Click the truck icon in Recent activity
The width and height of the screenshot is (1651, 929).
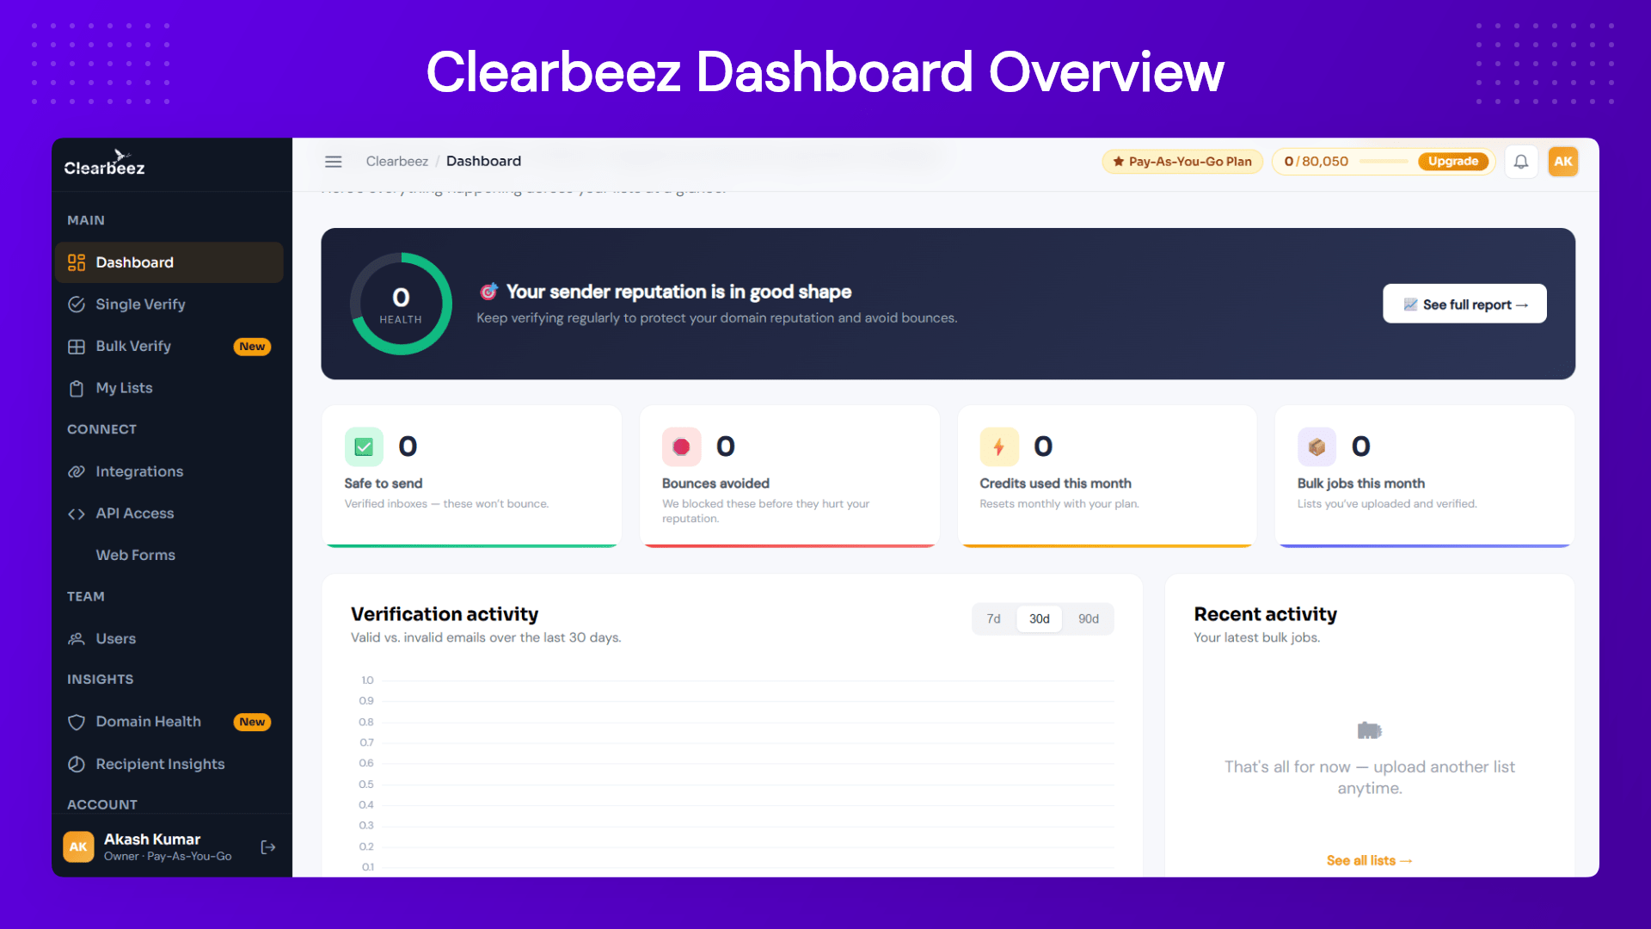point(1370,730)
